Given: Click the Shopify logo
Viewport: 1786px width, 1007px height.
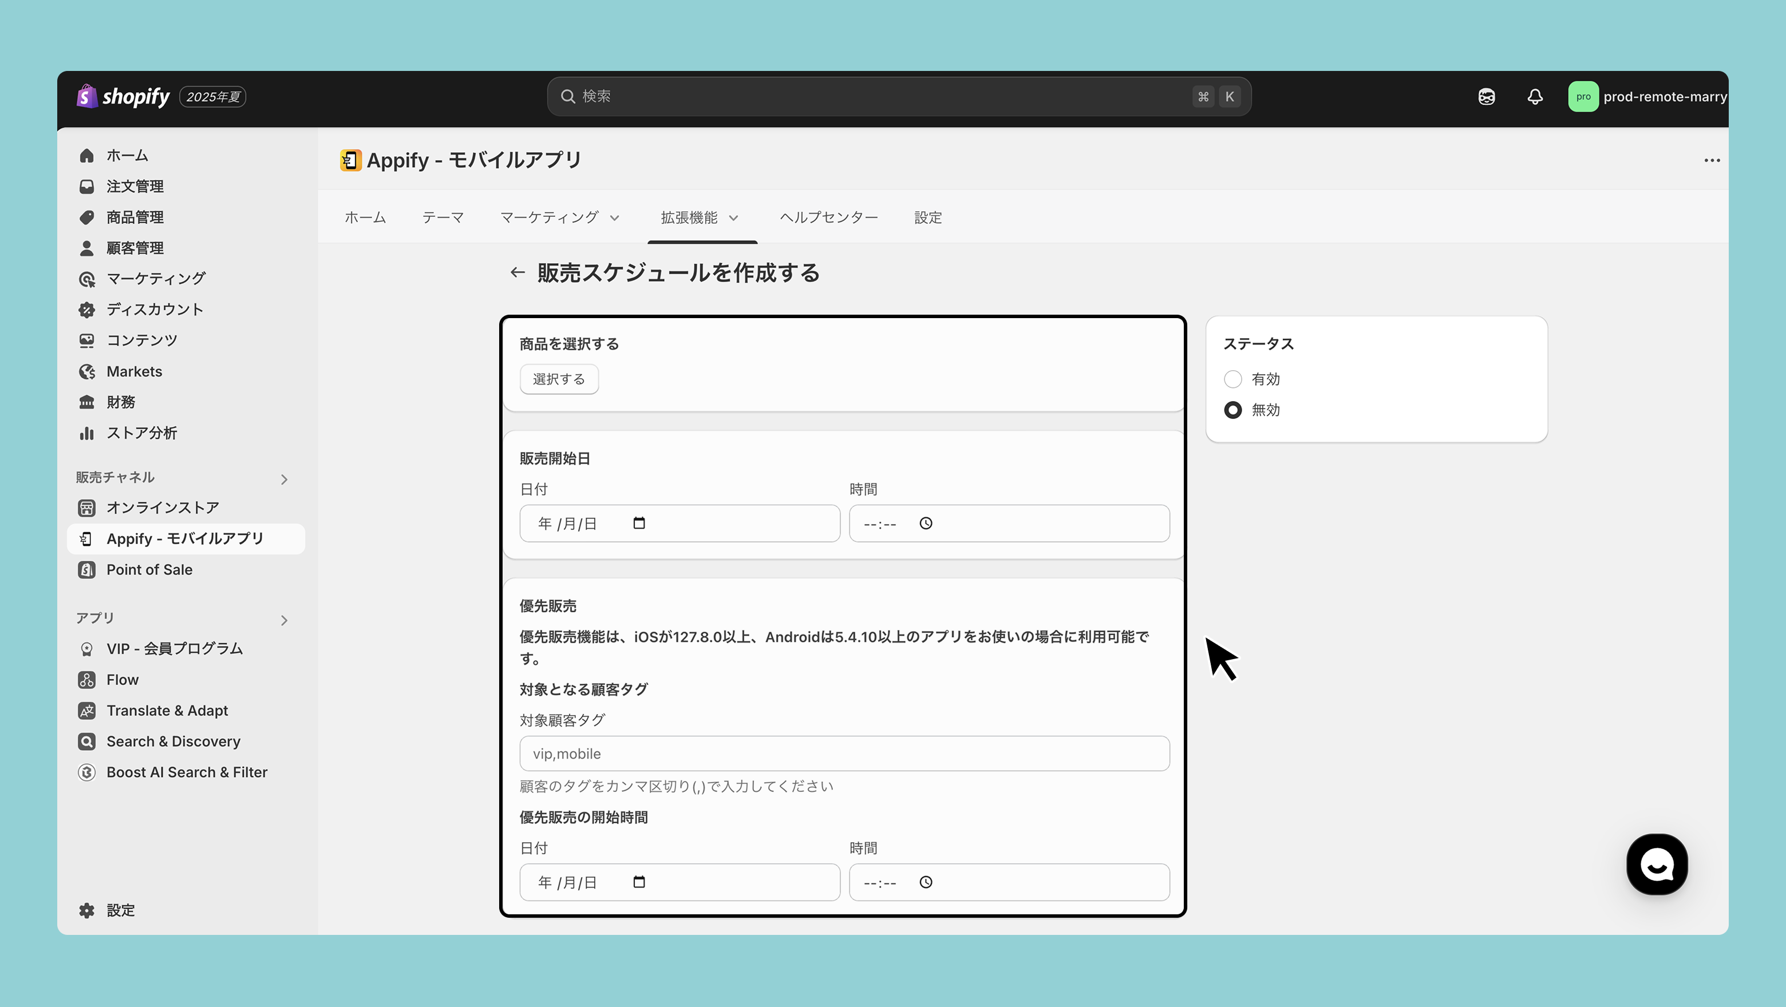Looking at the screenshot, I should [x=124, y=96].
